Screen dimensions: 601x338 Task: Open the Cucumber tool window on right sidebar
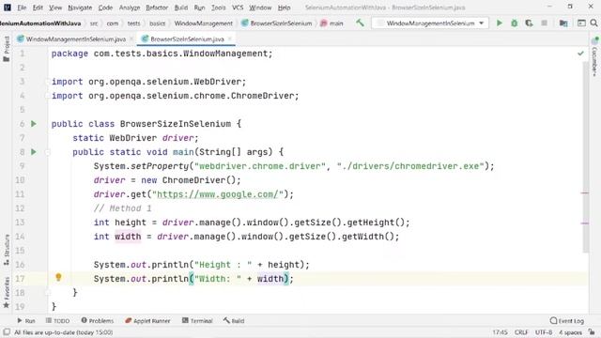click(x=594, y=56)
